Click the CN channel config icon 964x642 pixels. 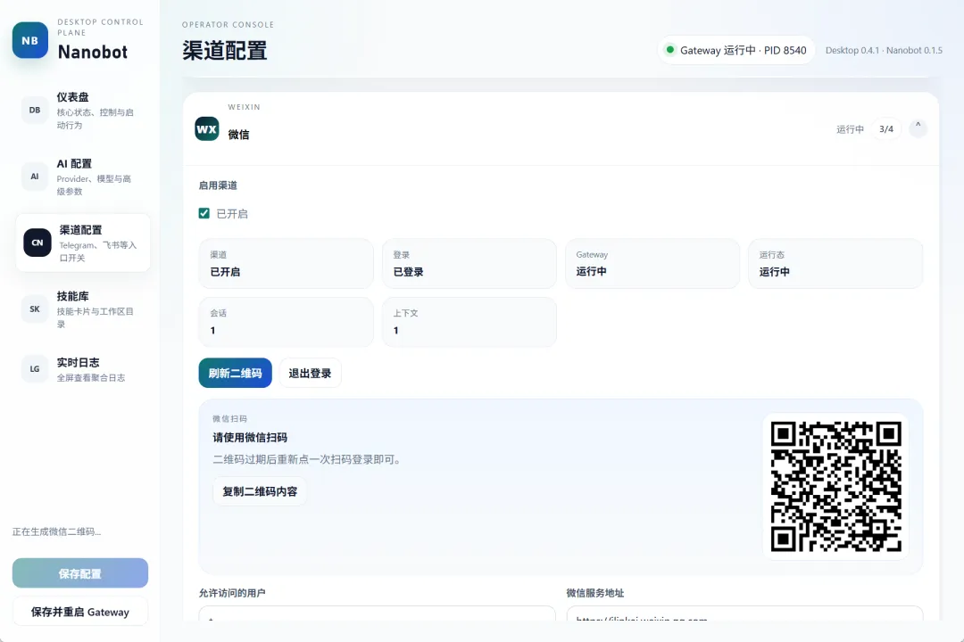point(37,243)
